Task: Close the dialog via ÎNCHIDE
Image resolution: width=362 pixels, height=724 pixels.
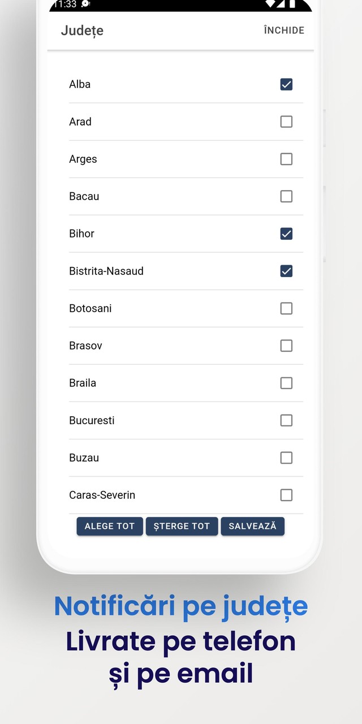Action: tap(284, 31)
